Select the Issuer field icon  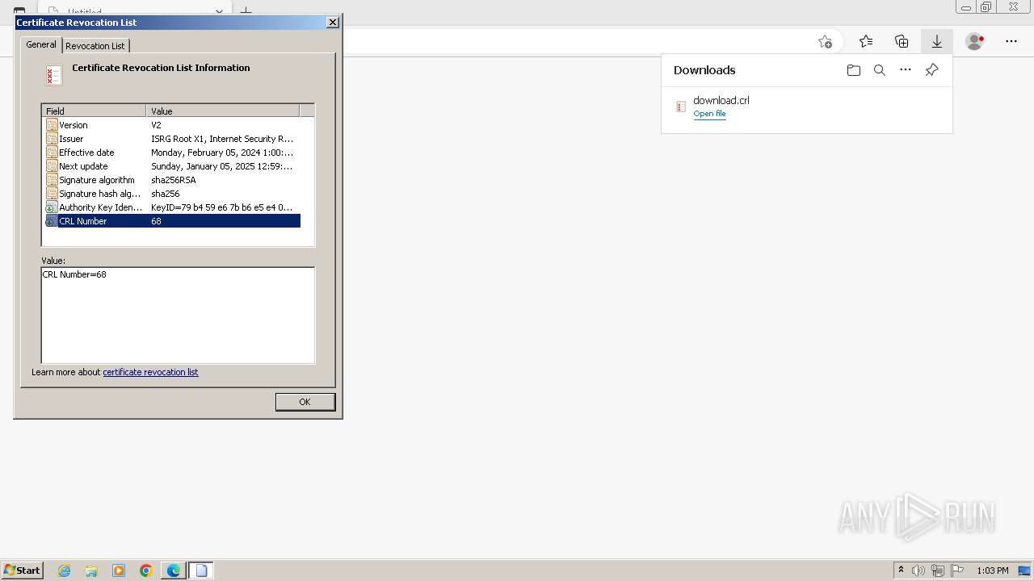[52, 139]
